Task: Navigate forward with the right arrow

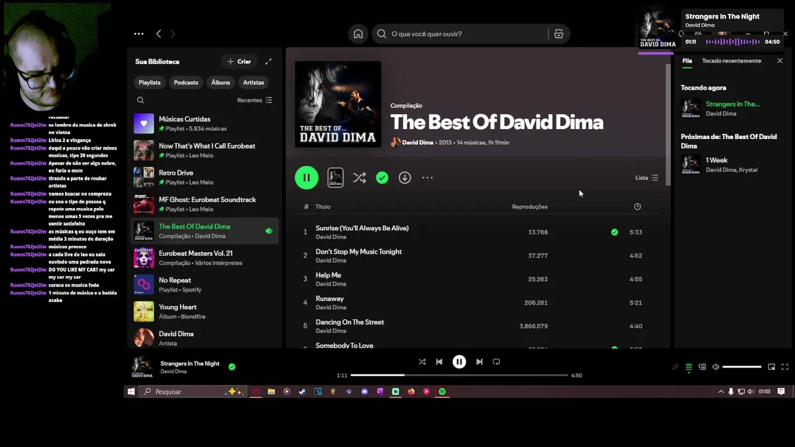Action: pos(173,34)
